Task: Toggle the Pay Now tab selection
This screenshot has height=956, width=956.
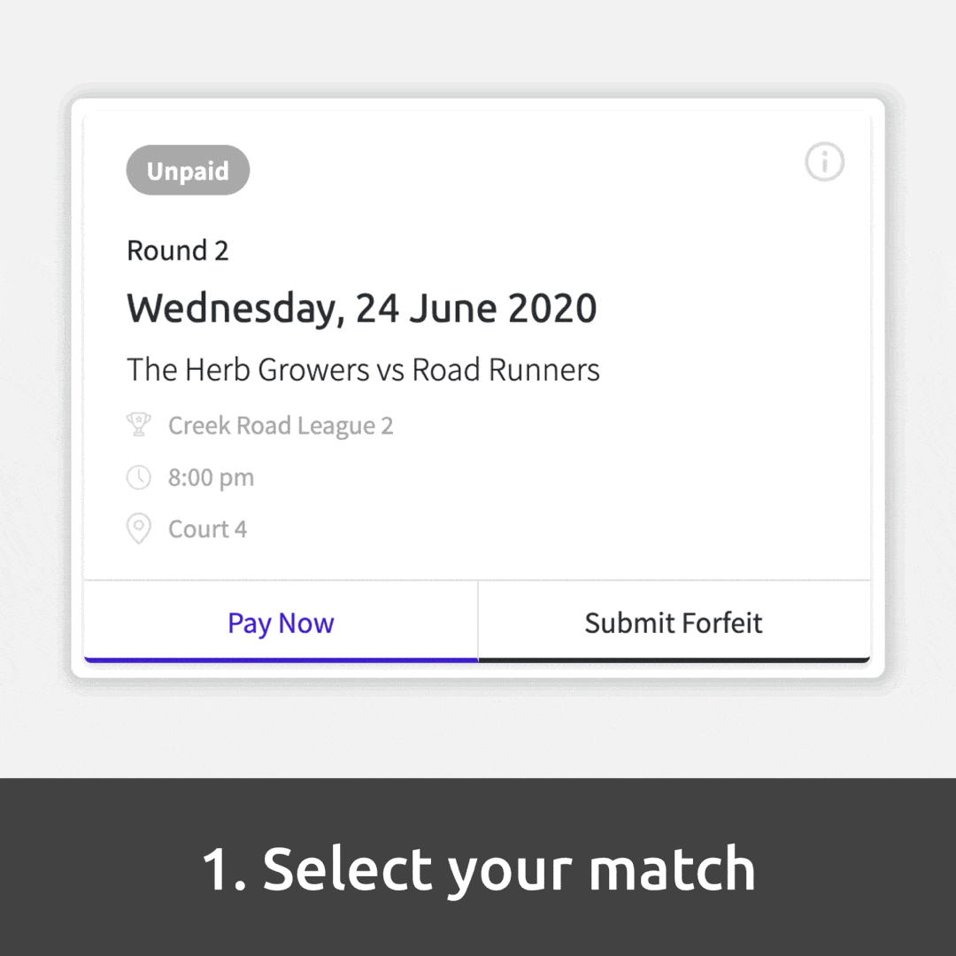Action: [281, 623]
